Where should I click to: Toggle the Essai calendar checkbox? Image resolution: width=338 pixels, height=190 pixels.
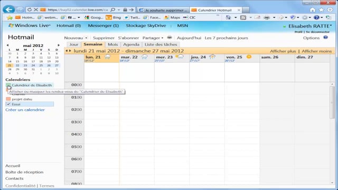click(8, 104)
